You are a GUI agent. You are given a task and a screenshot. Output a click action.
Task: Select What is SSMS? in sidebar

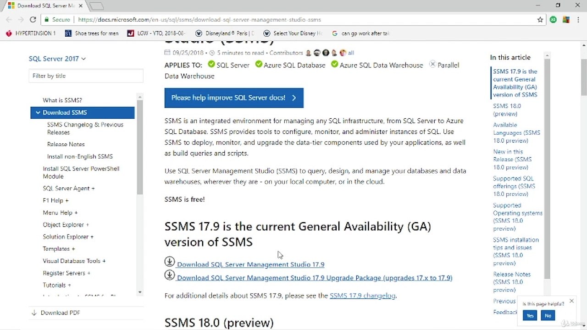[62, 100]
